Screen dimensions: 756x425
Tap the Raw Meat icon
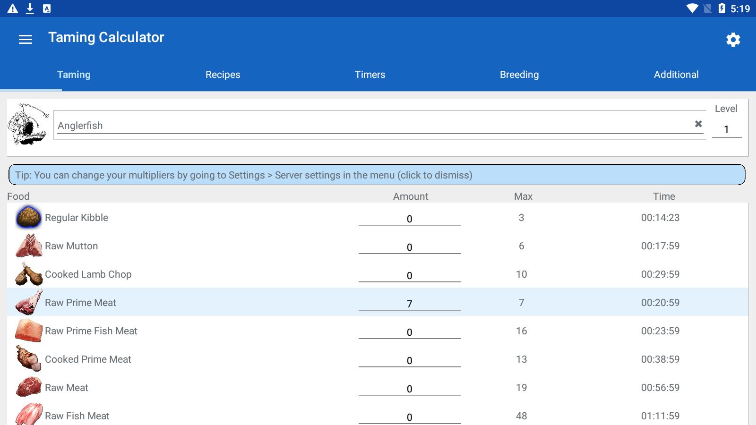tap(28, 388)
